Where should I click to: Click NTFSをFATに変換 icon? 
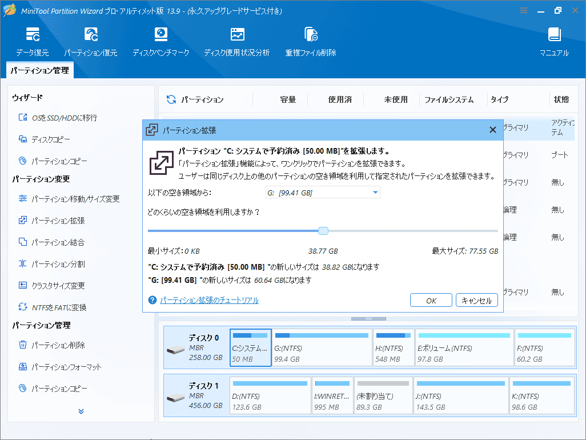[x=23, y=307]
